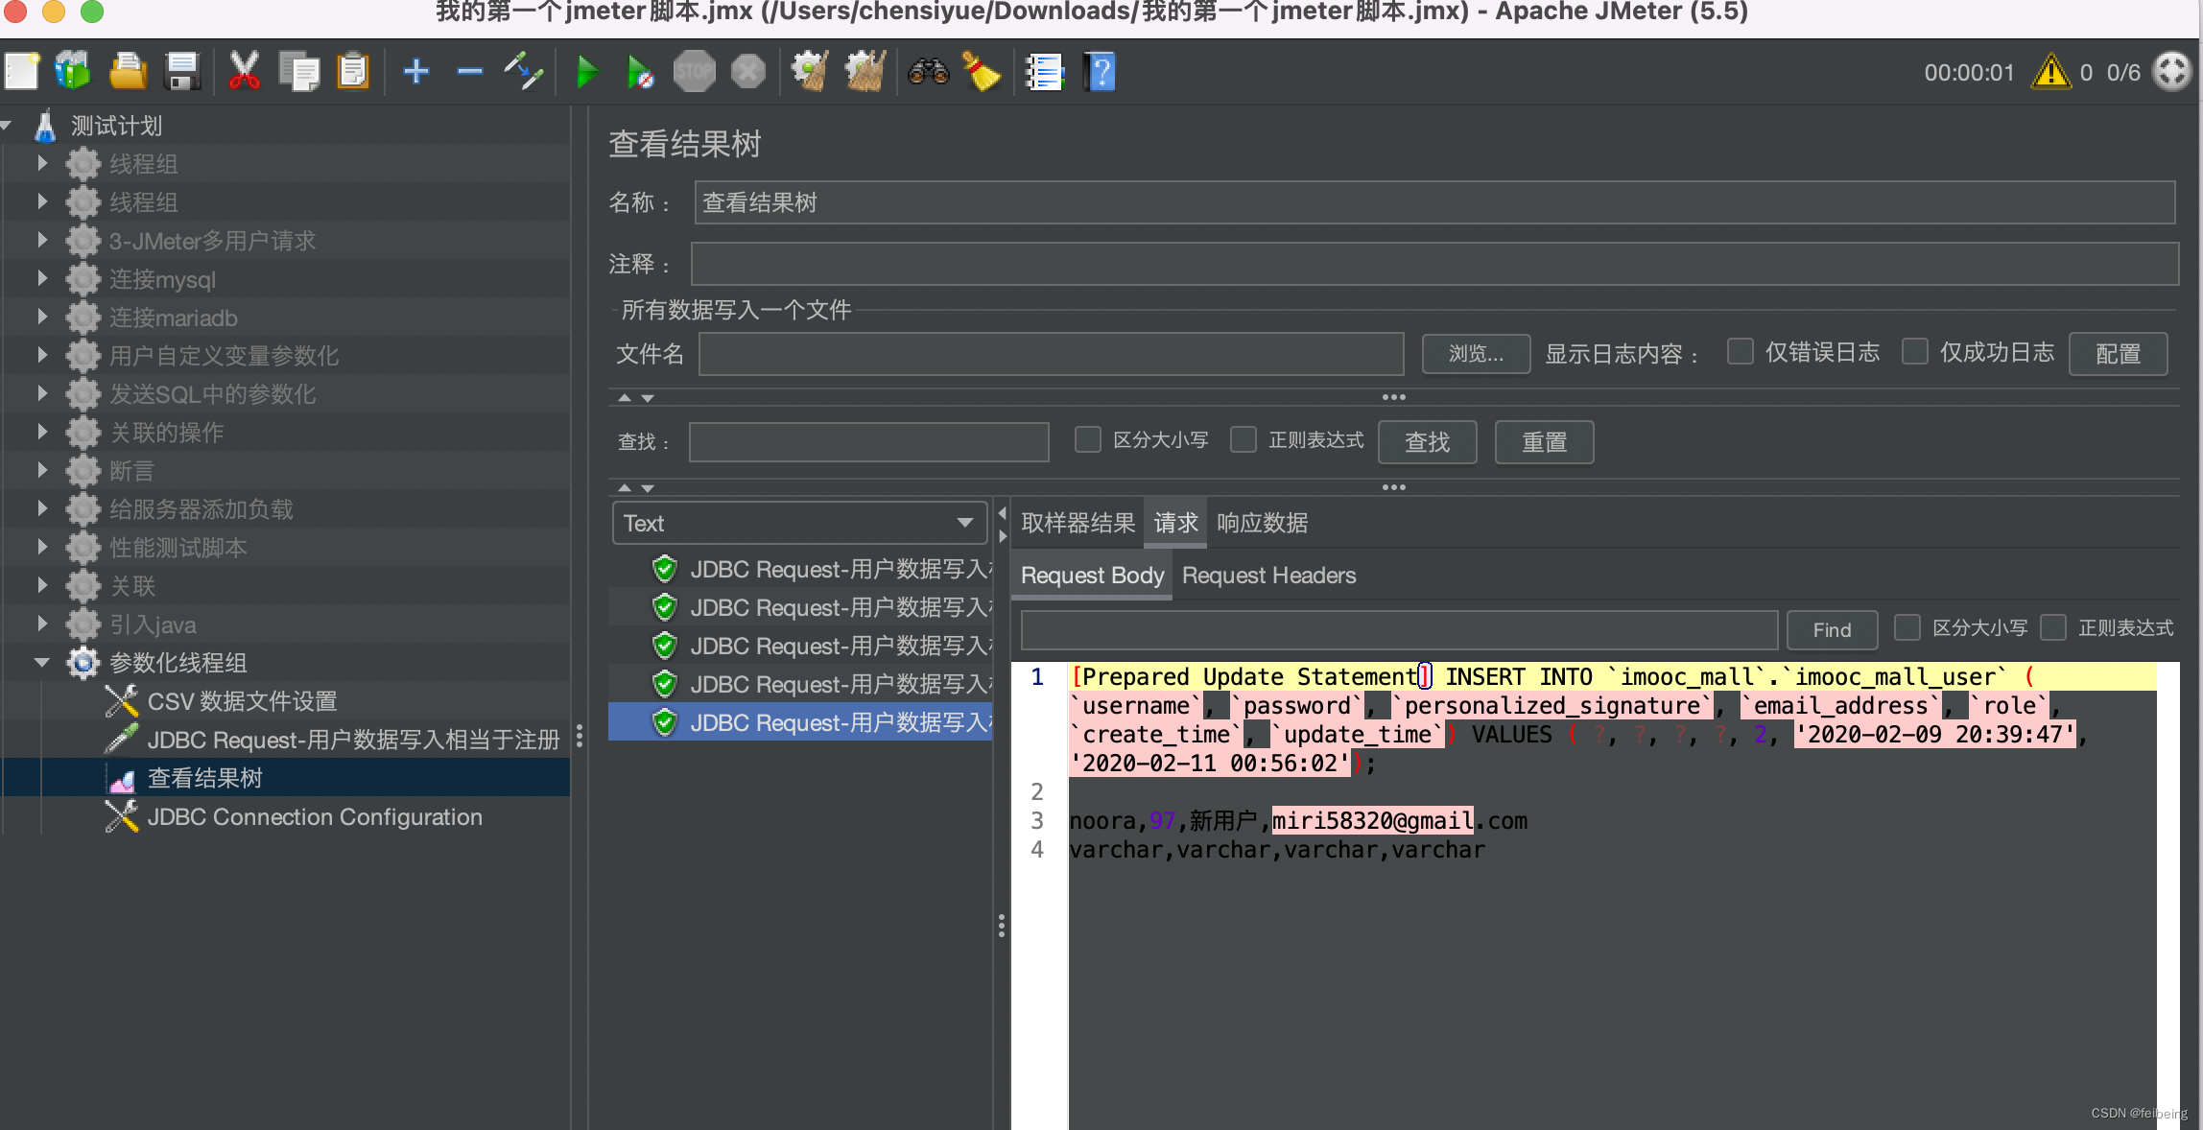Click the 浏览... browse button
Image resolution: width=2203 pixels, height=1130 pixels.
[x=1476, y=354]
